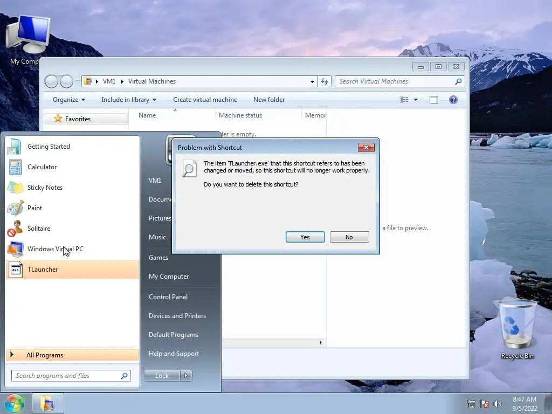
Task: Launch Calculator from its Start menu icon
Action: [x=15, y=167]
